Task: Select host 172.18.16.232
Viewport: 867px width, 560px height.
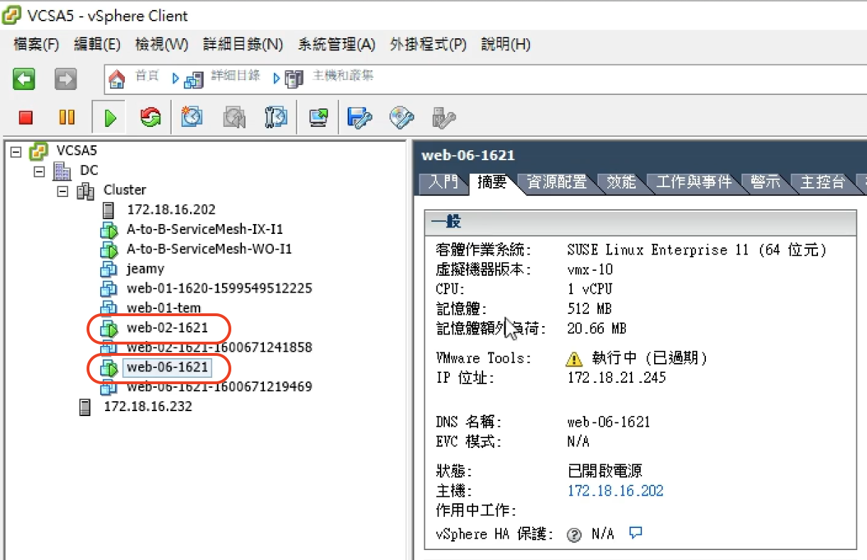Action: [148, 407]
